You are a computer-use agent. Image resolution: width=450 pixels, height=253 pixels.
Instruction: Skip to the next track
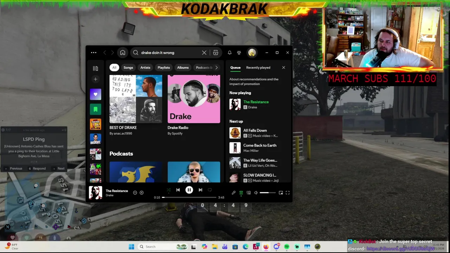[200, 190]
